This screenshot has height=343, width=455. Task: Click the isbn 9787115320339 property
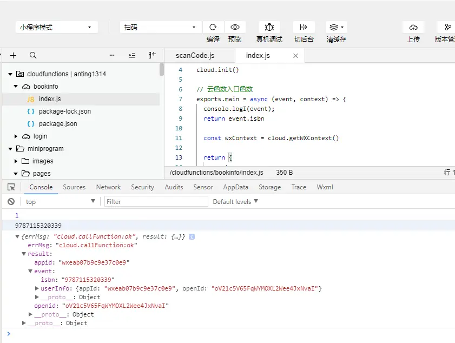[77, 280]
